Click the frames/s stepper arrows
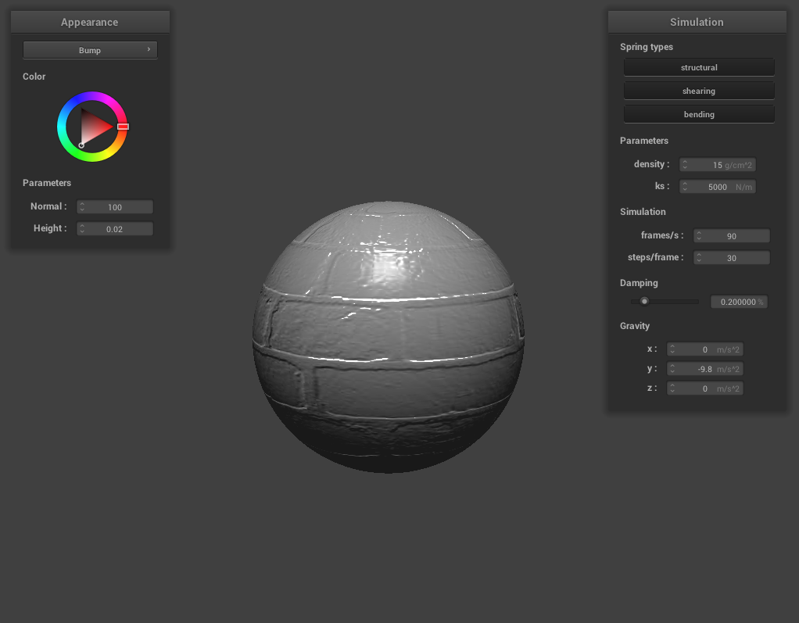The width and height of the screenshot is (799, 623). 699,236
